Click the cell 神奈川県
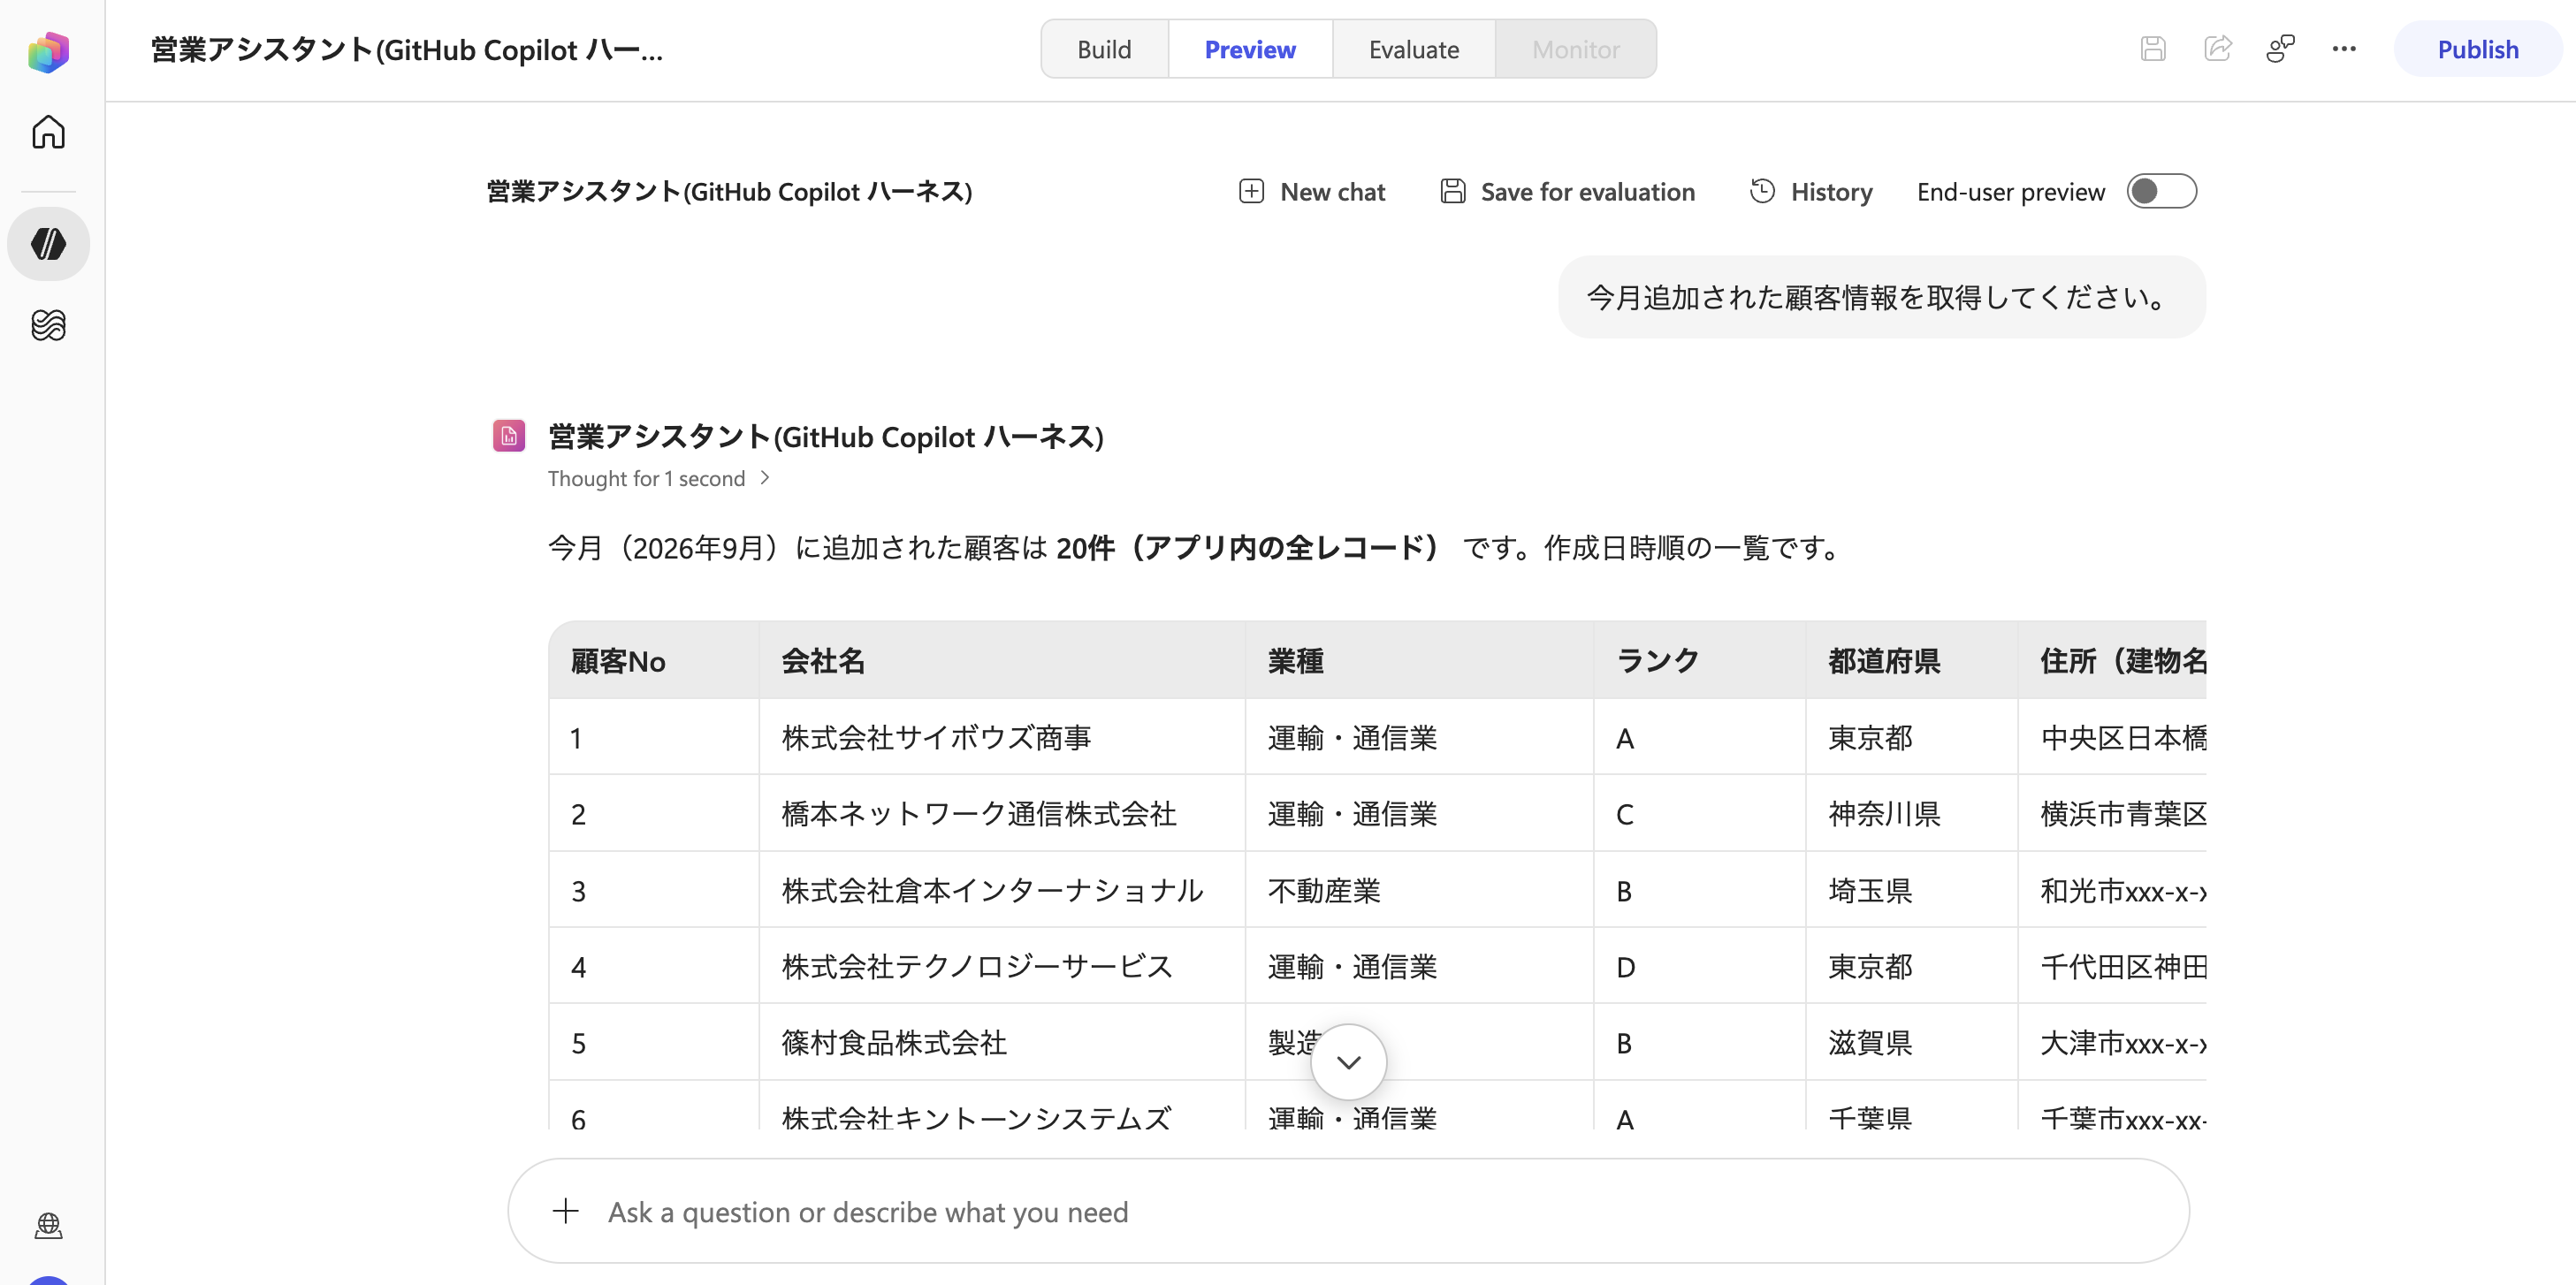The height and width of the screenshot is (1285, 2576). coord(1911,813)
